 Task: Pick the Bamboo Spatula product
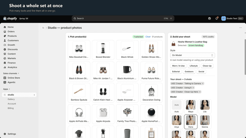pyautogui.click(x=79, y=93)
